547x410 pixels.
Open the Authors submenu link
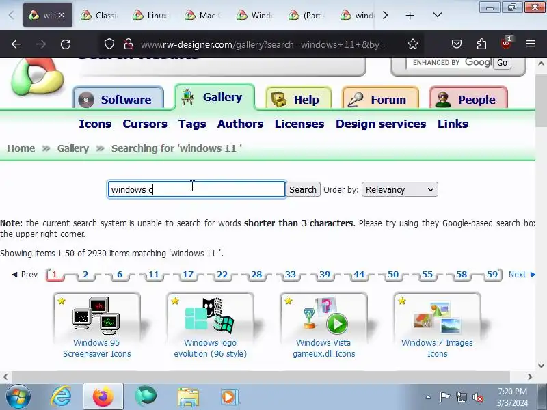tap(241, 124)
